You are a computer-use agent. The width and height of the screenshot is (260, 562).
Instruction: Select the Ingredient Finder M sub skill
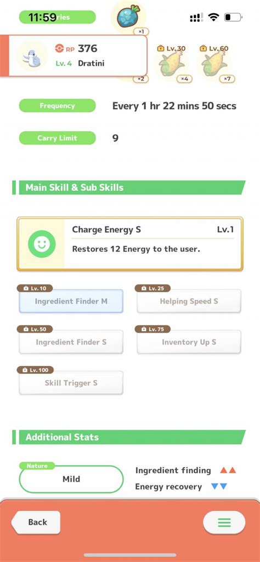pyautogui.click(x=71, y=301)
